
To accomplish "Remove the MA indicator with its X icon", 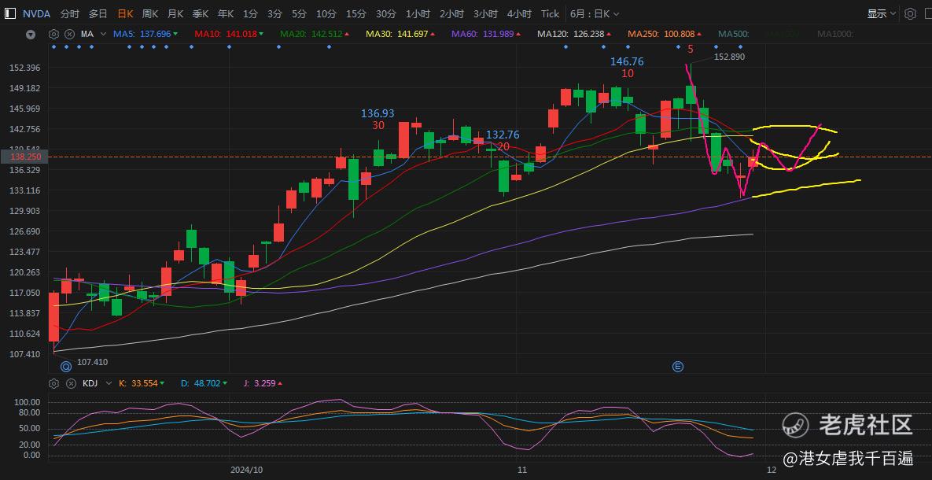I will (69, 34).
